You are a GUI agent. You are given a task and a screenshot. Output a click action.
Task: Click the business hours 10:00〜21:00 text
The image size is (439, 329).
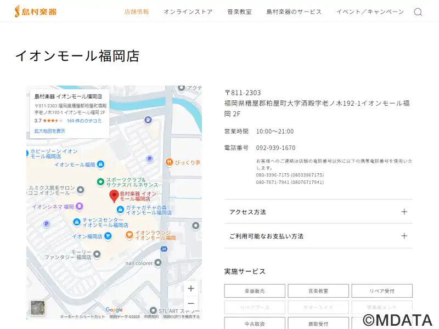coord(275,131)
